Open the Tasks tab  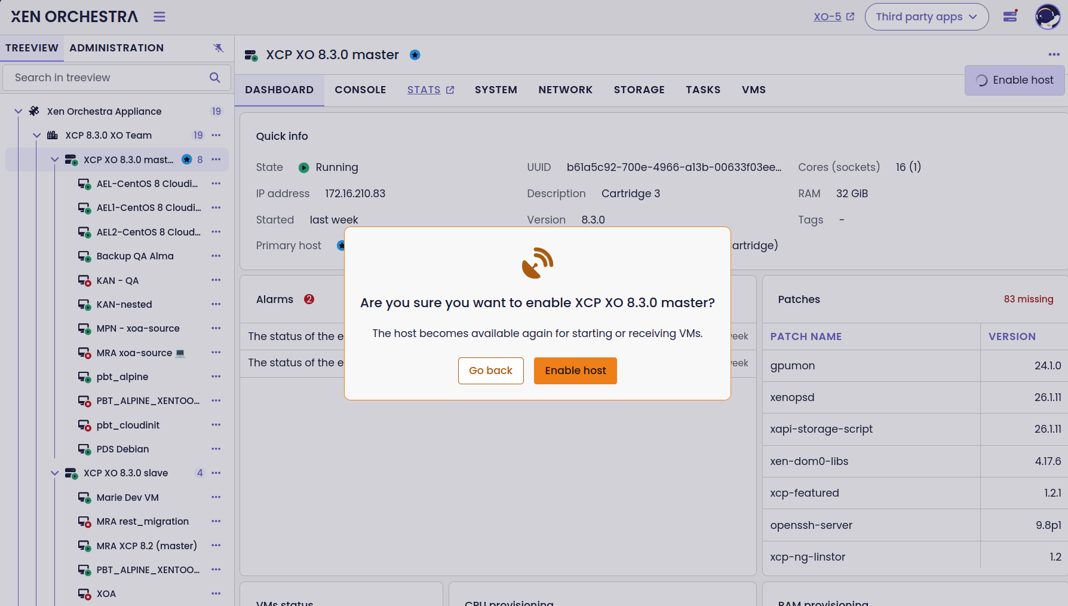click(x=703, y=90)
